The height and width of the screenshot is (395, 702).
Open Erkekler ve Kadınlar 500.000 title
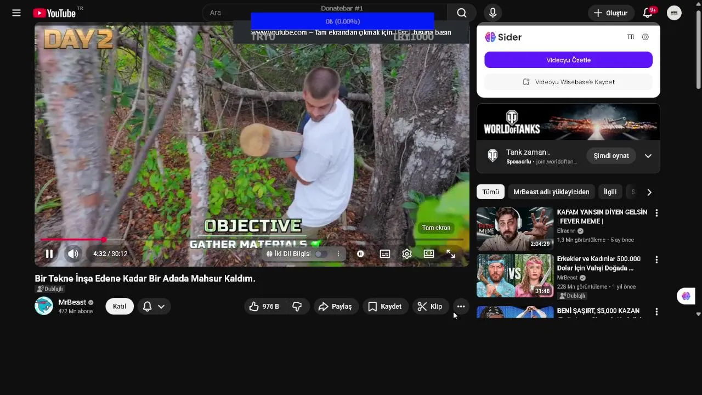coord(599,263)
